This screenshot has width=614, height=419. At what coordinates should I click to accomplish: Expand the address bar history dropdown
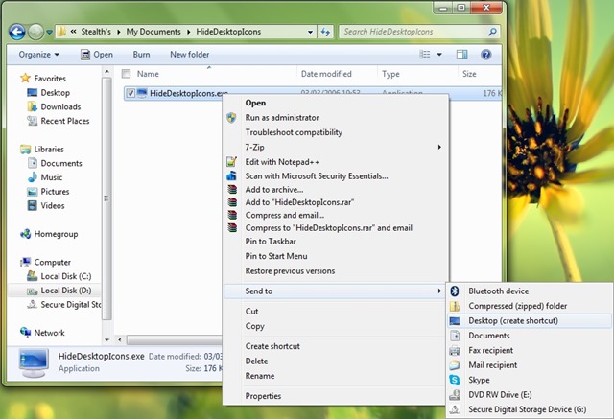pos(310,32)
